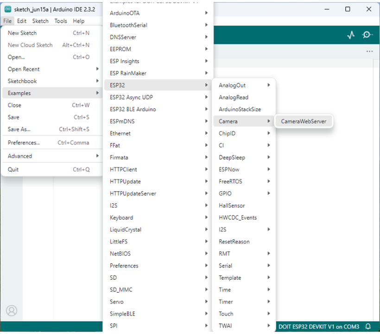Screen dimensions: 380x334
Task: Expand the ChipID submenu
Action: point(244,134)
